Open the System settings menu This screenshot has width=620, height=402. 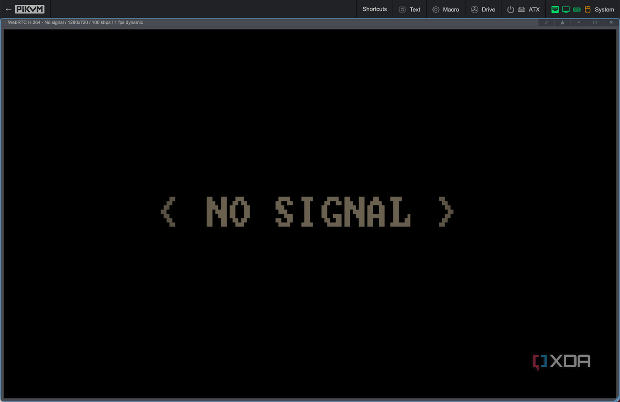[582, 10]
